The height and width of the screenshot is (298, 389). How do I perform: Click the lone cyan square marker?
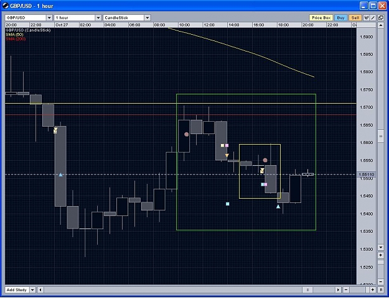click(x=228, y=204)
